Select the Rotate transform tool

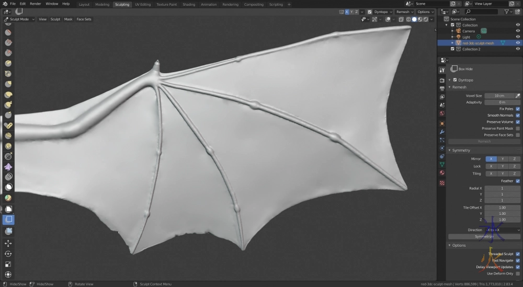point(8,254)
